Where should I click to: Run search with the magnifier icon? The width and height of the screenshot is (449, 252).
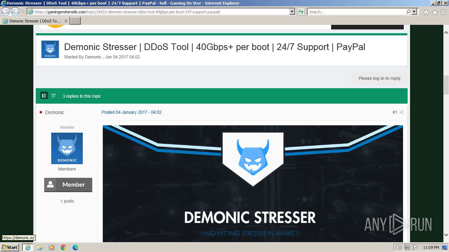click(408, 12)
